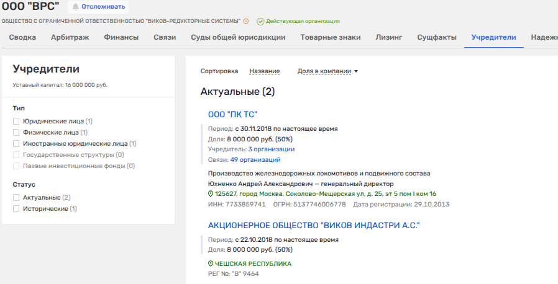Open the ООО "ПК ТС" founder link
This screenshot has height=284, width=558.
click(232, 114)
